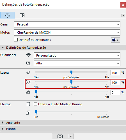Click the illuminating surfaces slider handle
The height and width of the screenshot is (140, 126).
[36, 92]
